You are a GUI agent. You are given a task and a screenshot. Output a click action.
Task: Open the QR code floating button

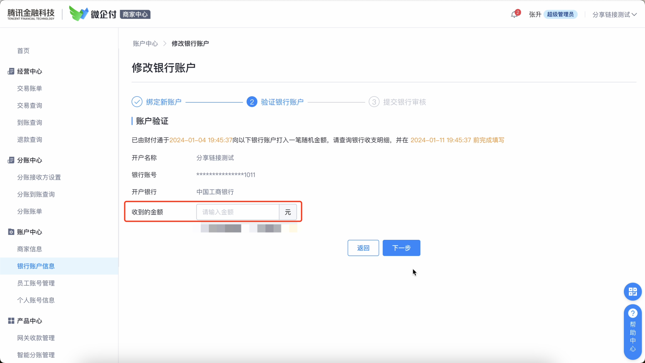(x=633, y=292)
